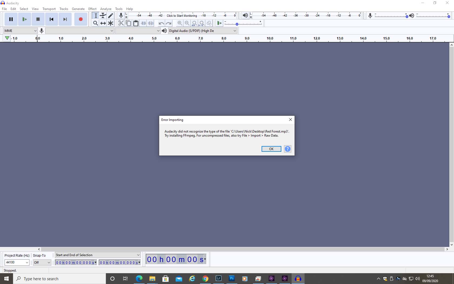Image resolution: width=454 pixels, height=284 pixels.
Task: Open the Analyze menu
Action: click(x=106, y=9)
